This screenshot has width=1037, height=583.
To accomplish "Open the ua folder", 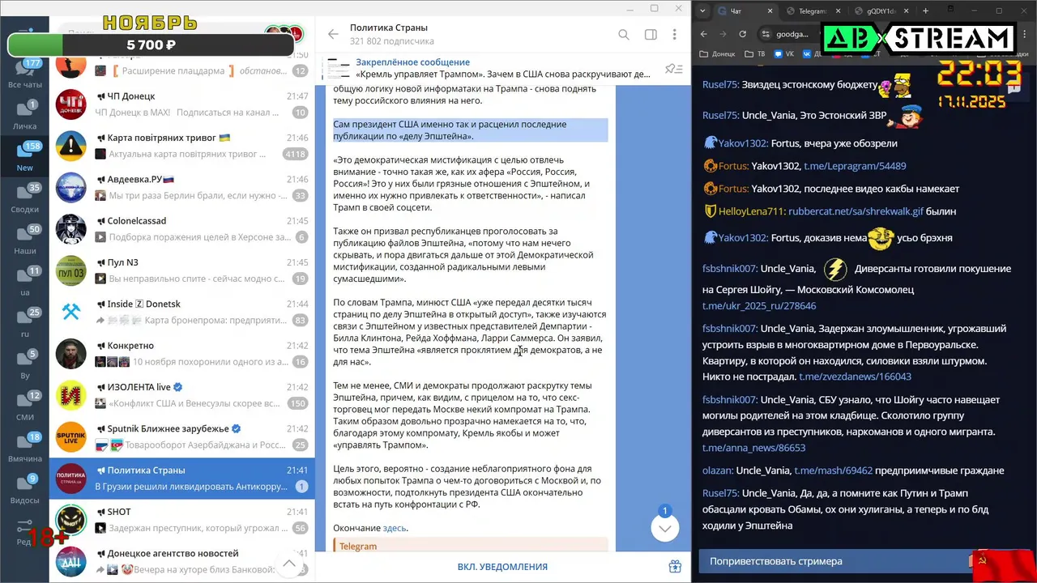I will [25, 282].
